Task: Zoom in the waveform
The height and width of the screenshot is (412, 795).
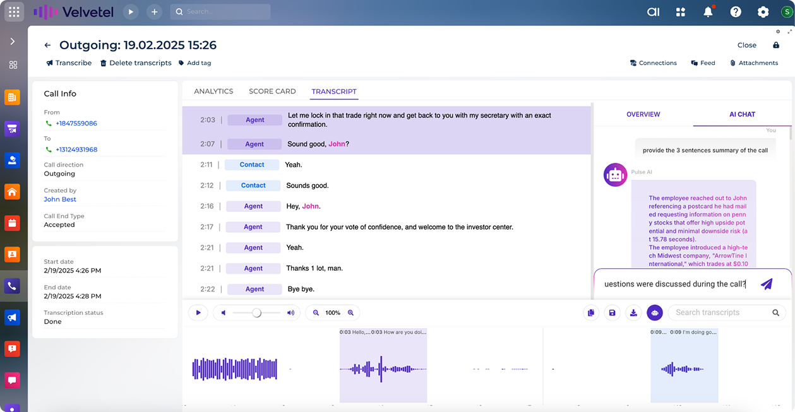Action: (x=350, y=312)
